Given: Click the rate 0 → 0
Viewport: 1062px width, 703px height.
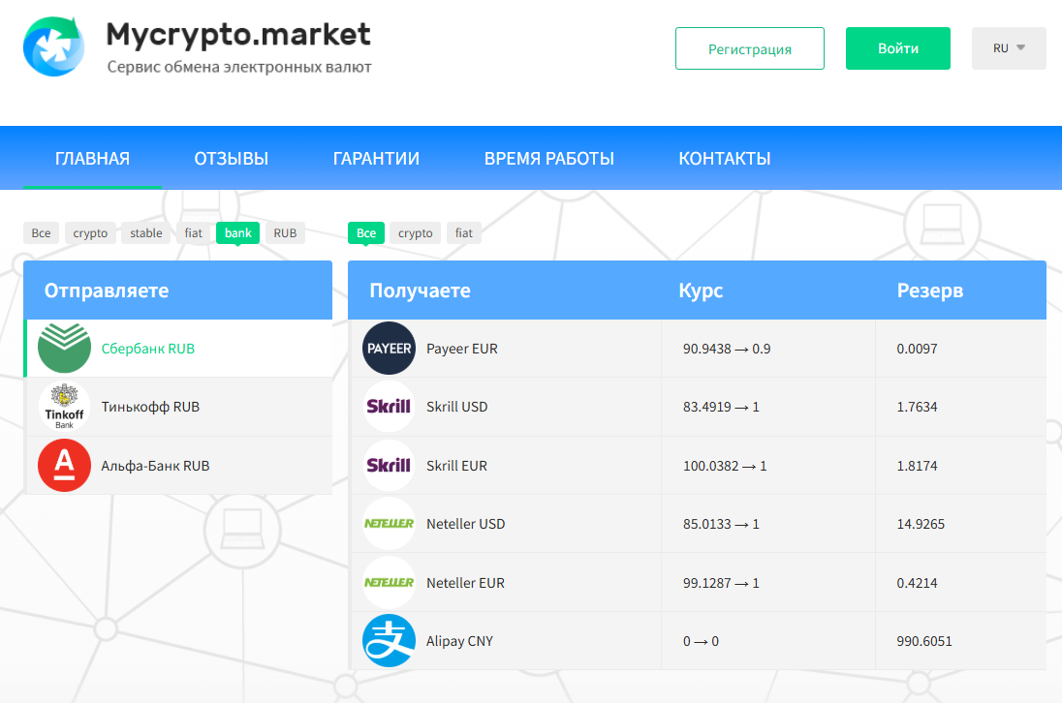Looking at the screenshot, I should [701, 641].
